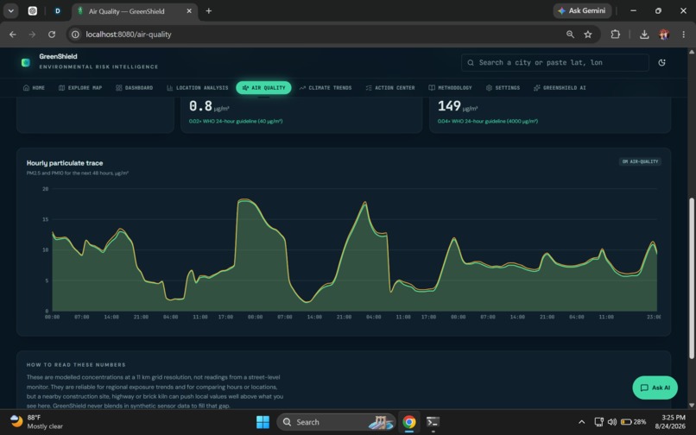Click the Ask Gemini button

[582, 10]
